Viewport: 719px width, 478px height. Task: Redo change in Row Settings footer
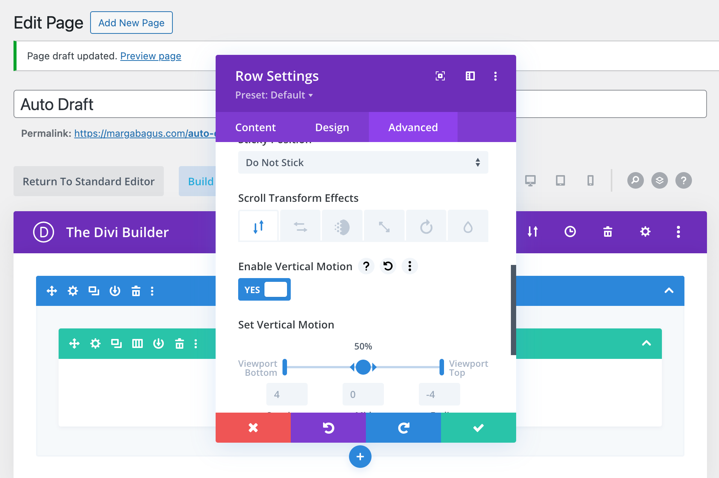[x=403, y=428]
